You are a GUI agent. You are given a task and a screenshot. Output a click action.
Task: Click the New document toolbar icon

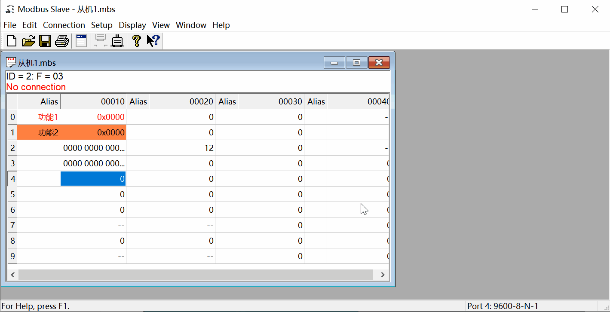pos(12,41)
